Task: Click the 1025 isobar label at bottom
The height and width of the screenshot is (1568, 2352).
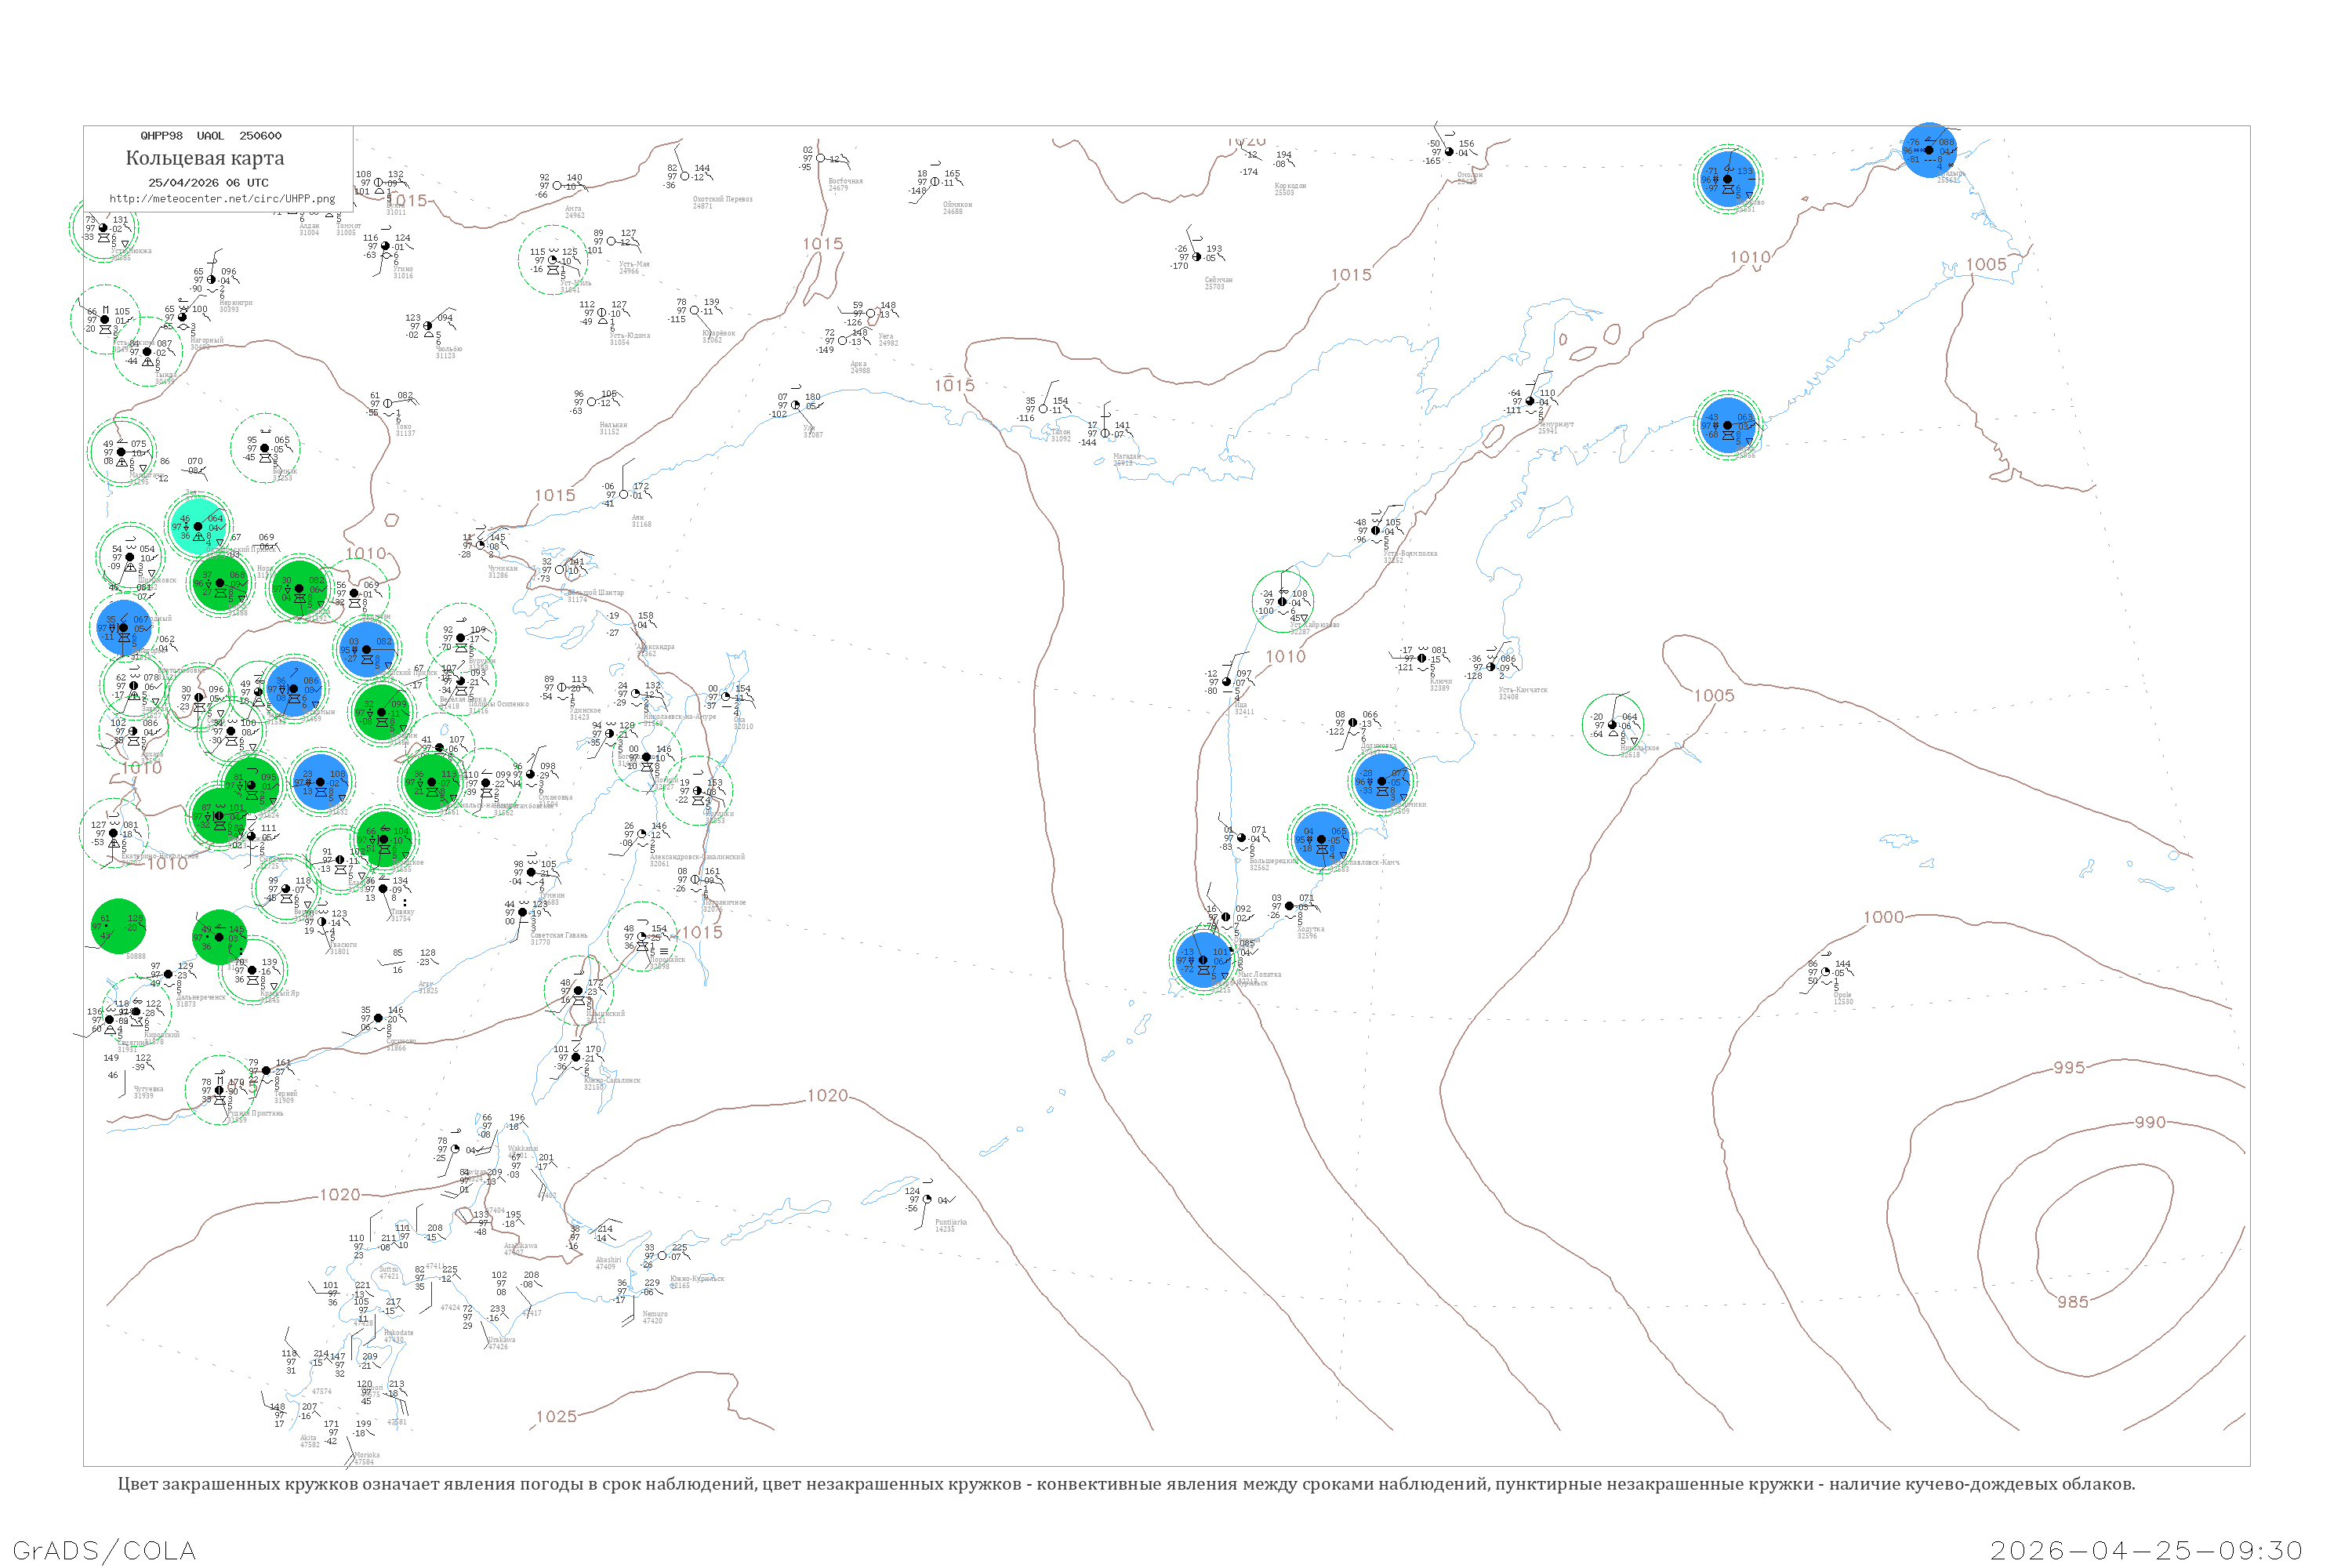Action: [x=556, y=1416]
